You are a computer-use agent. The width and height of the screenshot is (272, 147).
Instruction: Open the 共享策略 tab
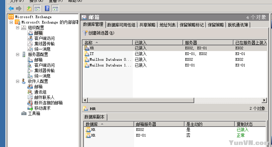point(147,25)
